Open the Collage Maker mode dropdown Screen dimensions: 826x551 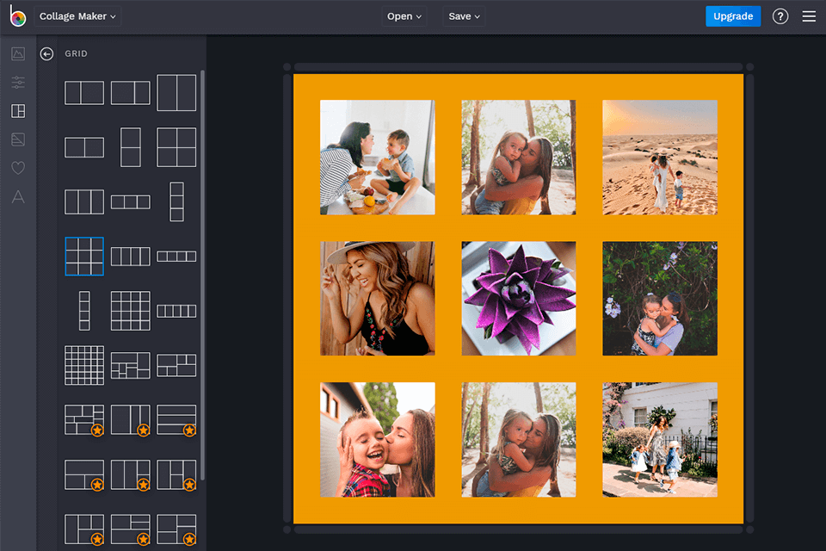coord(77,15)
